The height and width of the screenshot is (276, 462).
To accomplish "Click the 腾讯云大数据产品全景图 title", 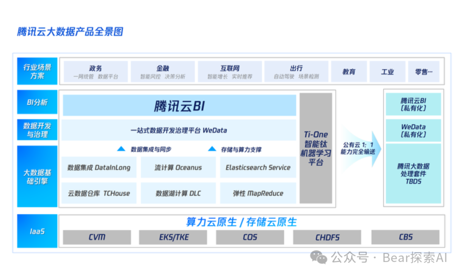I will (70, 32).
